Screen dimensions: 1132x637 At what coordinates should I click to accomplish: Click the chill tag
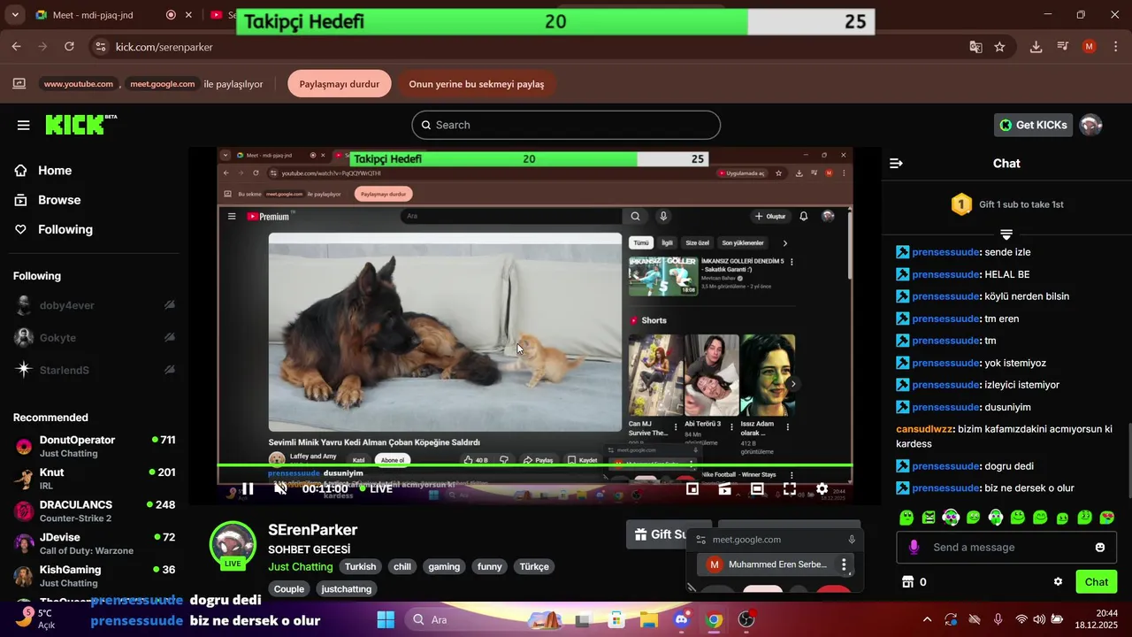tap(402, 567)
